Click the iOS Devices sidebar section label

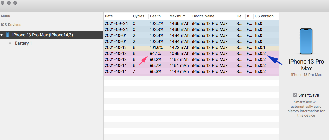[11, 25]
